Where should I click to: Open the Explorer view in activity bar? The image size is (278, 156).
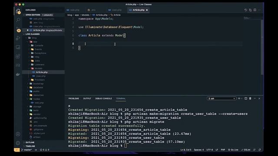18,11
